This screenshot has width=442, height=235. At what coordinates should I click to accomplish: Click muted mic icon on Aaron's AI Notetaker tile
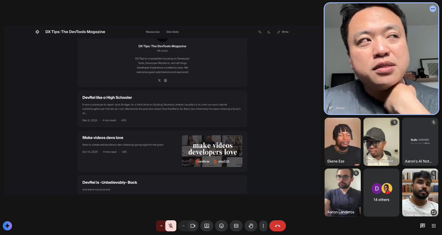(434, 122)
